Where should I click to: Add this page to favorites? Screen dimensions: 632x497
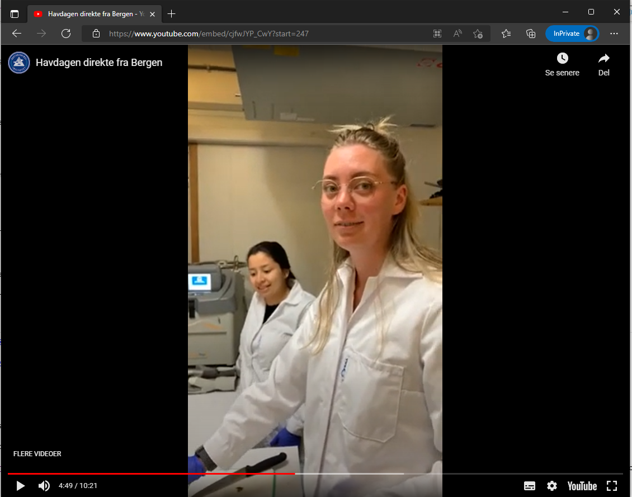pyautogui.click(x=478, y=34)
